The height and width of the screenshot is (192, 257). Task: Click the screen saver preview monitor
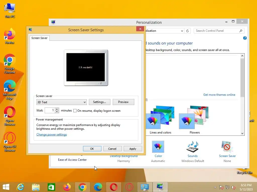(x=86, y=67)
